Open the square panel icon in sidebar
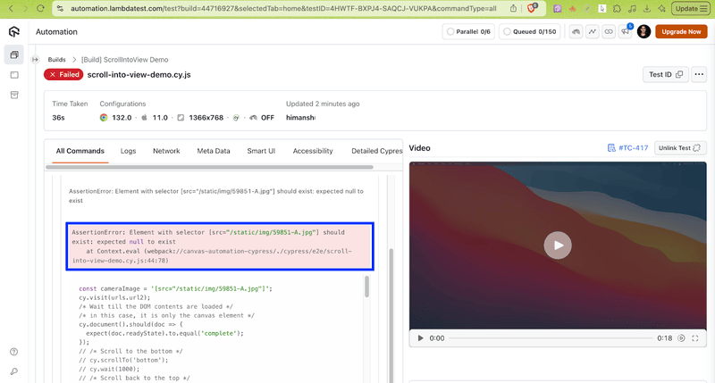715x383 pixels. click(14, 75)
